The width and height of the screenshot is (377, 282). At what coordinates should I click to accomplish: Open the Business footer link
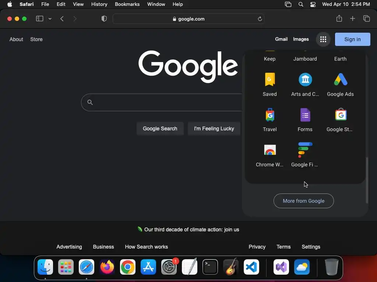pyautogui.click(x=103, y=247)
